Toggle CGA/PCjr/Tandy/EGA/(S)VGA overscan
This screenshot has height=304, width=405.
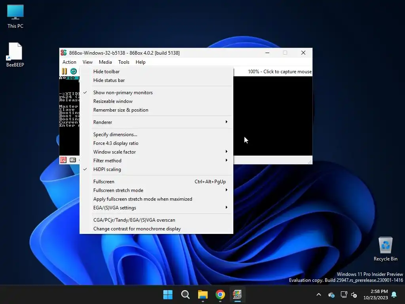click(x=156, y=220)
